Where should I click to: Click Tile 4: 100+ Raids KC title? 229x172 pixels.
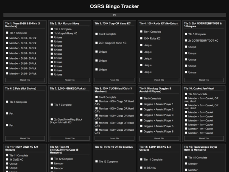(x=159, y=23)
